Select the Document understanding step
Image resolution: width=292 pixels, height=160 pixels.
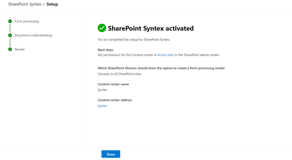33,35
